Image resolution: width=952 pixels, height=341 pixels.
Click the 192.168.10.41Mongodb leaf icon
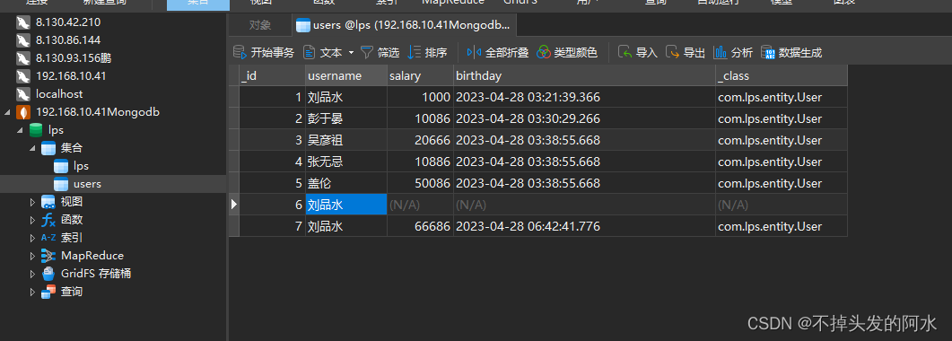pos(23,112)
